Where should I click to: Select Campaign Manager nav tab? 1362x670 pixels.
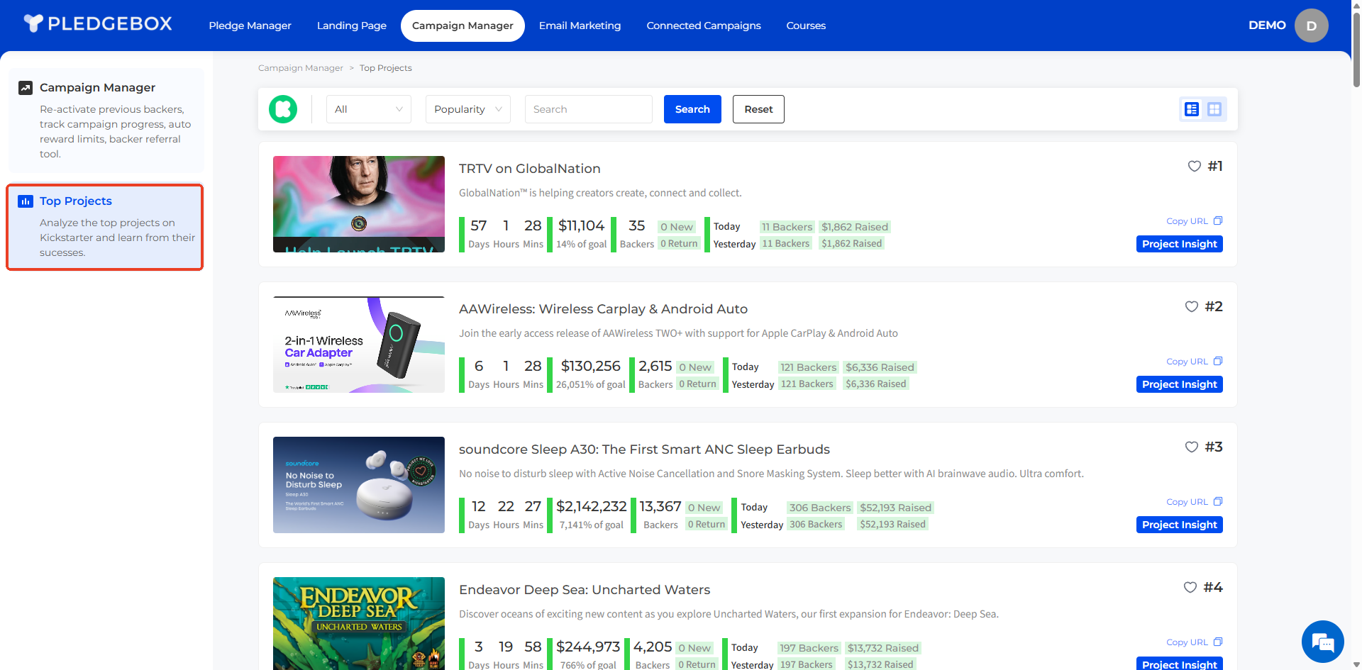tap(463, 26)
